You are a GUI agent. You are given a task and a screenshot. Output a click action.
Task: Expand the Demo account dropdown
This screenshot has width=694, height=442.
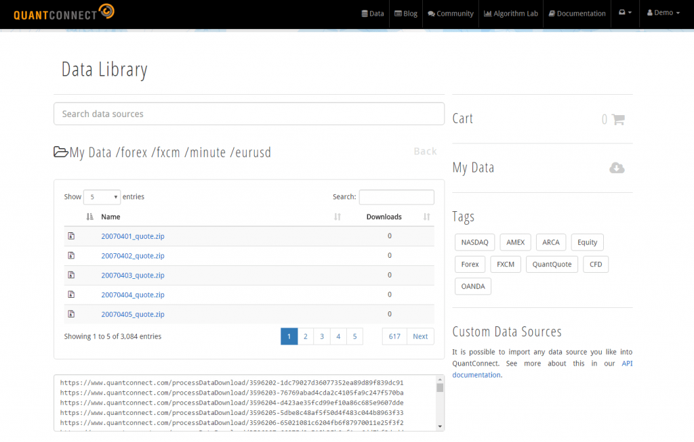pyautogui.click(x=662, y=12)
